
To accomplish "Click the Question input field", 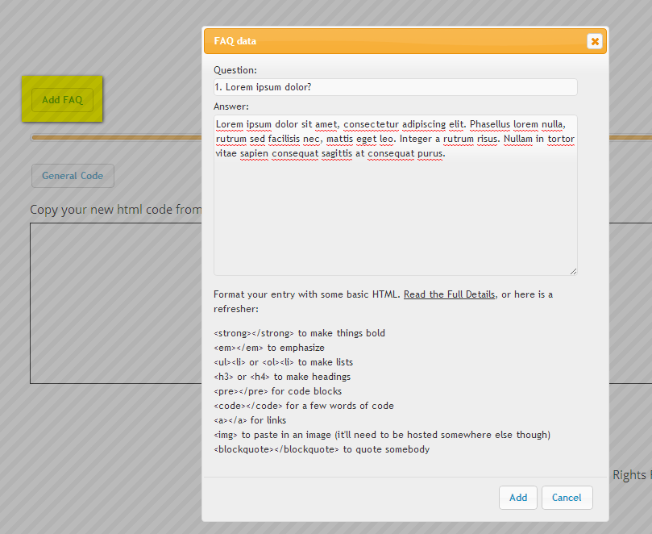I will click(x=396, y=87).
